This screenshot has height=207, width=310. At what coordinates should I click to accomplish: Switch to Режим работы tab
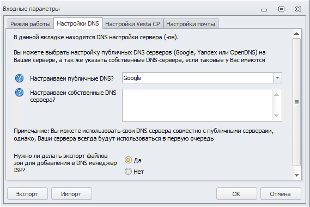31,24
